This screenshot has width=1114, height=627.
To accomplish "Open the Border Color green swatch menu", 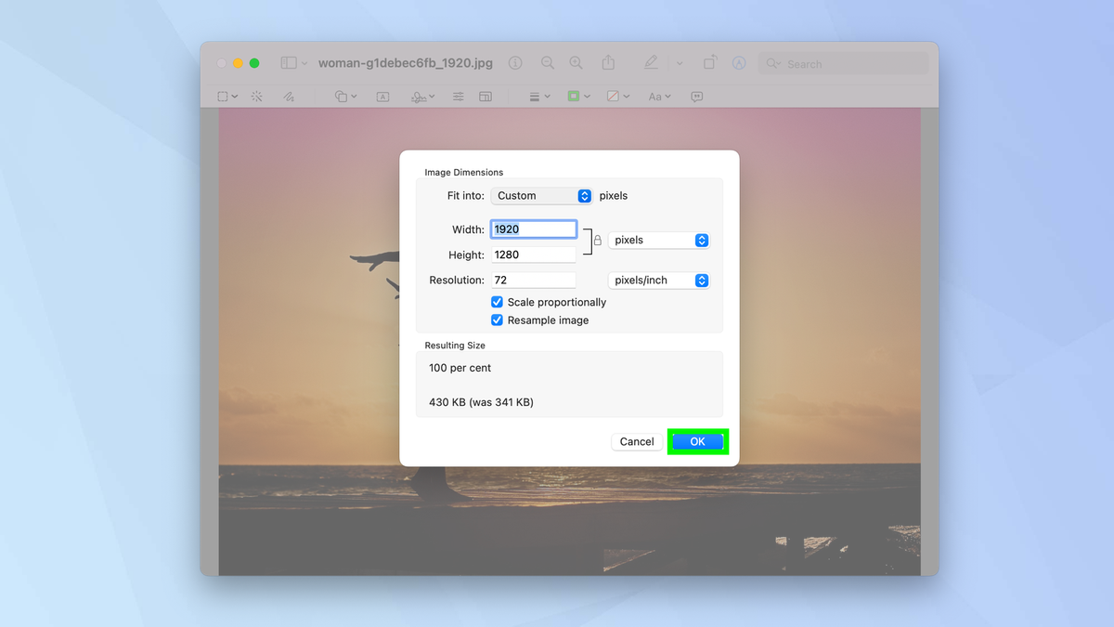I will click(x=574, y=96).
